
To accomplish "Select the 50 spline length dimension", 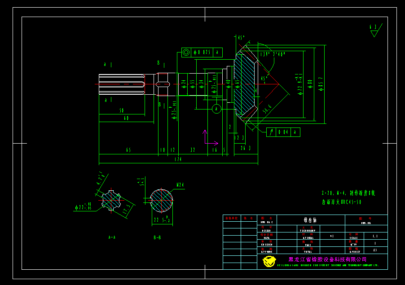I will tap(122, 110).
